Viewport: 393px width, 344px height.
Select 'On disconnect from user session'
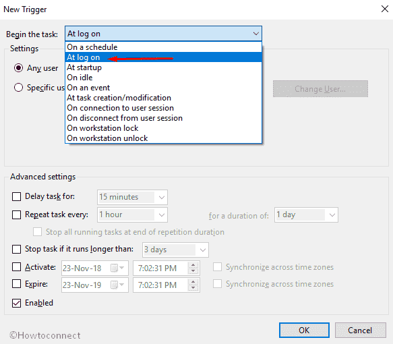click(163, 118)
